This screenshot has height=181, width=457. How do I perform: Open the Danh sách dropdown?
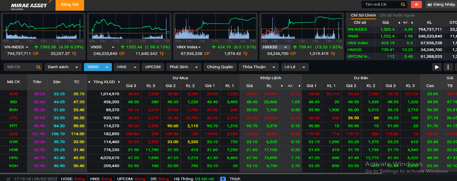pos(63,67)
